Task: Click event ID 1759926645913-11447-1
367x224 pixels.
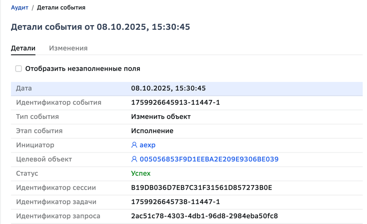Action: click(176, 102)
